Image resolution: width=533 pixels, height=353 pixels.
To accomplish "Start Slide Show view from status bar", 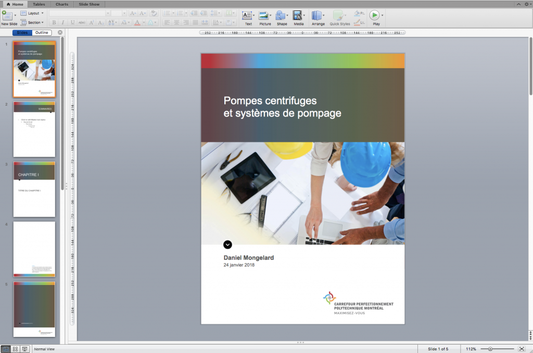I will [x=24, y=349].
